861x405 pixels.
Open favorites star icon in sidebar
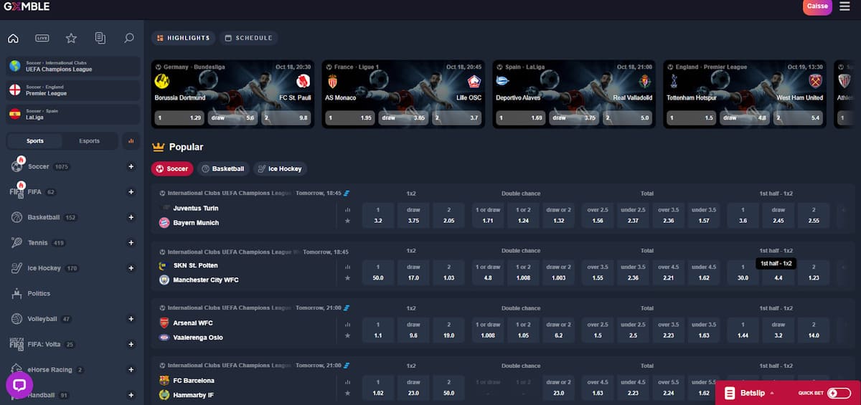tap(71, 38)
